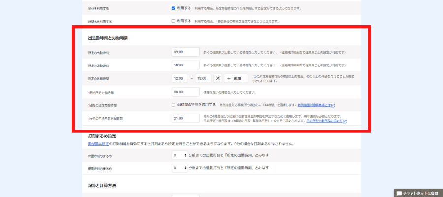Click the break start time field 12:00
This screenshot has height=197, width=443.
[x=179, y=78]
